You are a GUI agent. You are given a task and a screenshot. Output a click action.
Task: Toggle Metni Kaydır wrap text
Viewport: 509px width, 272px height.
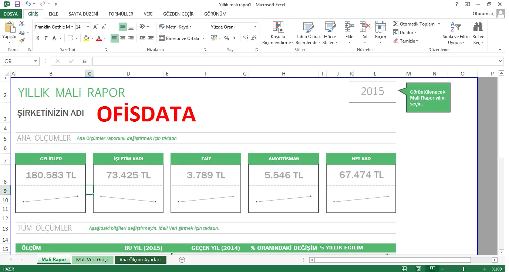click(x=175, y=27)
